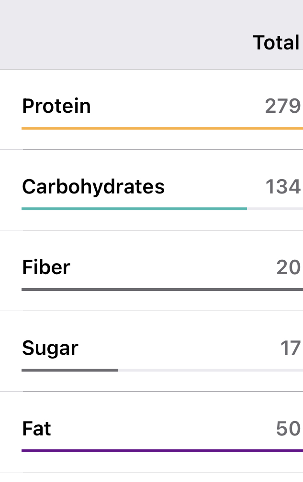Click the filled portion of the Sugar bar
Screen dimensions: 303x482
[69, 370]
